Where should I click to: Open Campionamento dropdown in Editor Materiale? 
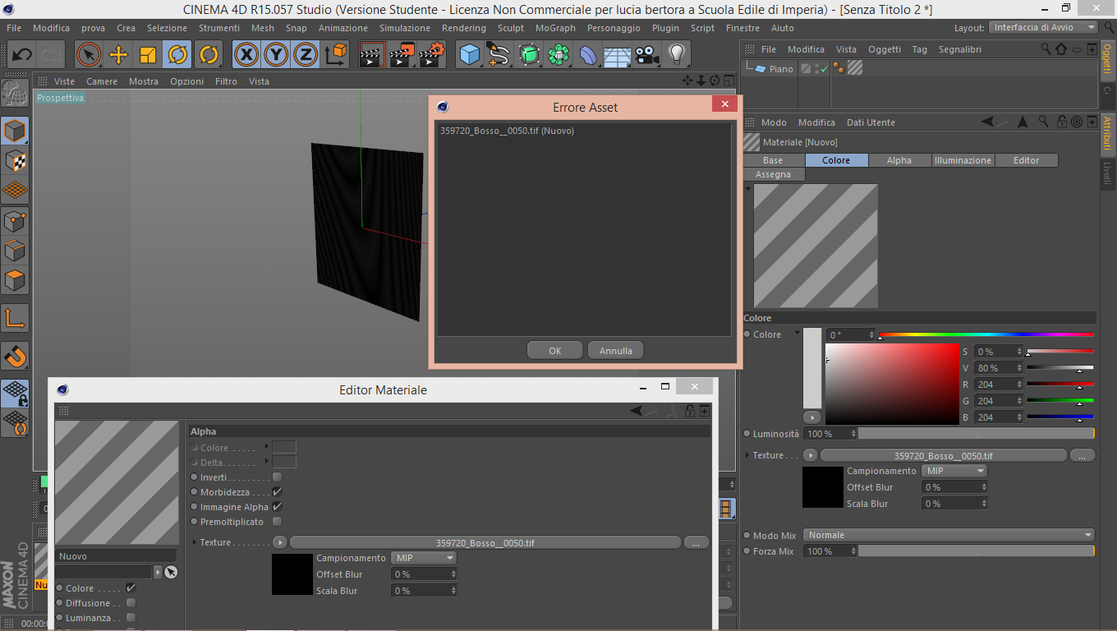tap(424, 558)
